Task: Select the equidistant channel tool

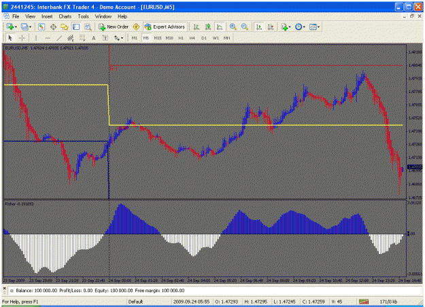Action: 71,38
